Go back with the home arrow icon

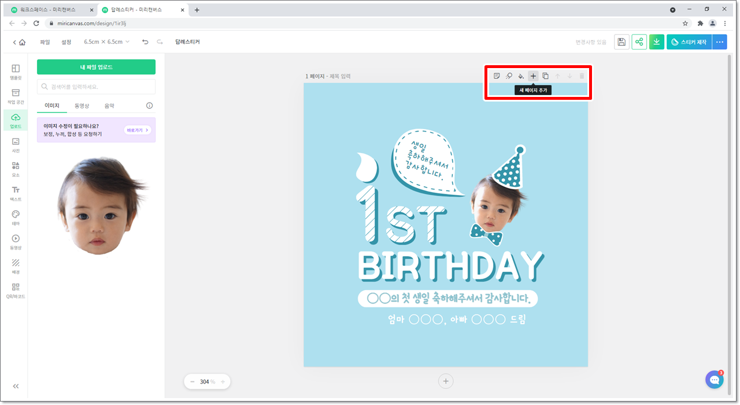(19, 42)
